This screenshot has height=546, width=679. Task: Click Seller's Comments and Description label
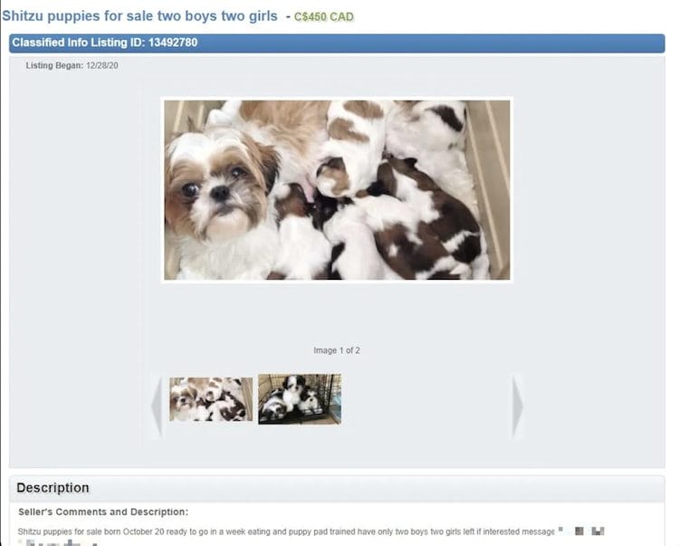[103, 512]
